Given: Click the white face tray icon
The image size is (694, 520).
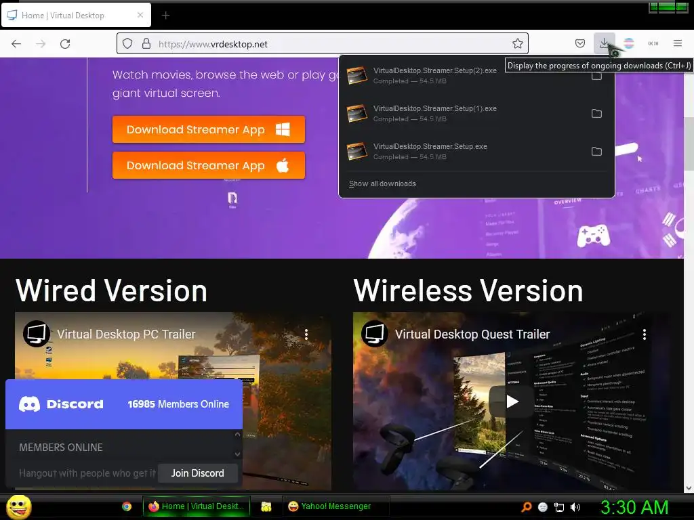Looking at the screenshot, I should pyautogui.click(x=543, y=507).
